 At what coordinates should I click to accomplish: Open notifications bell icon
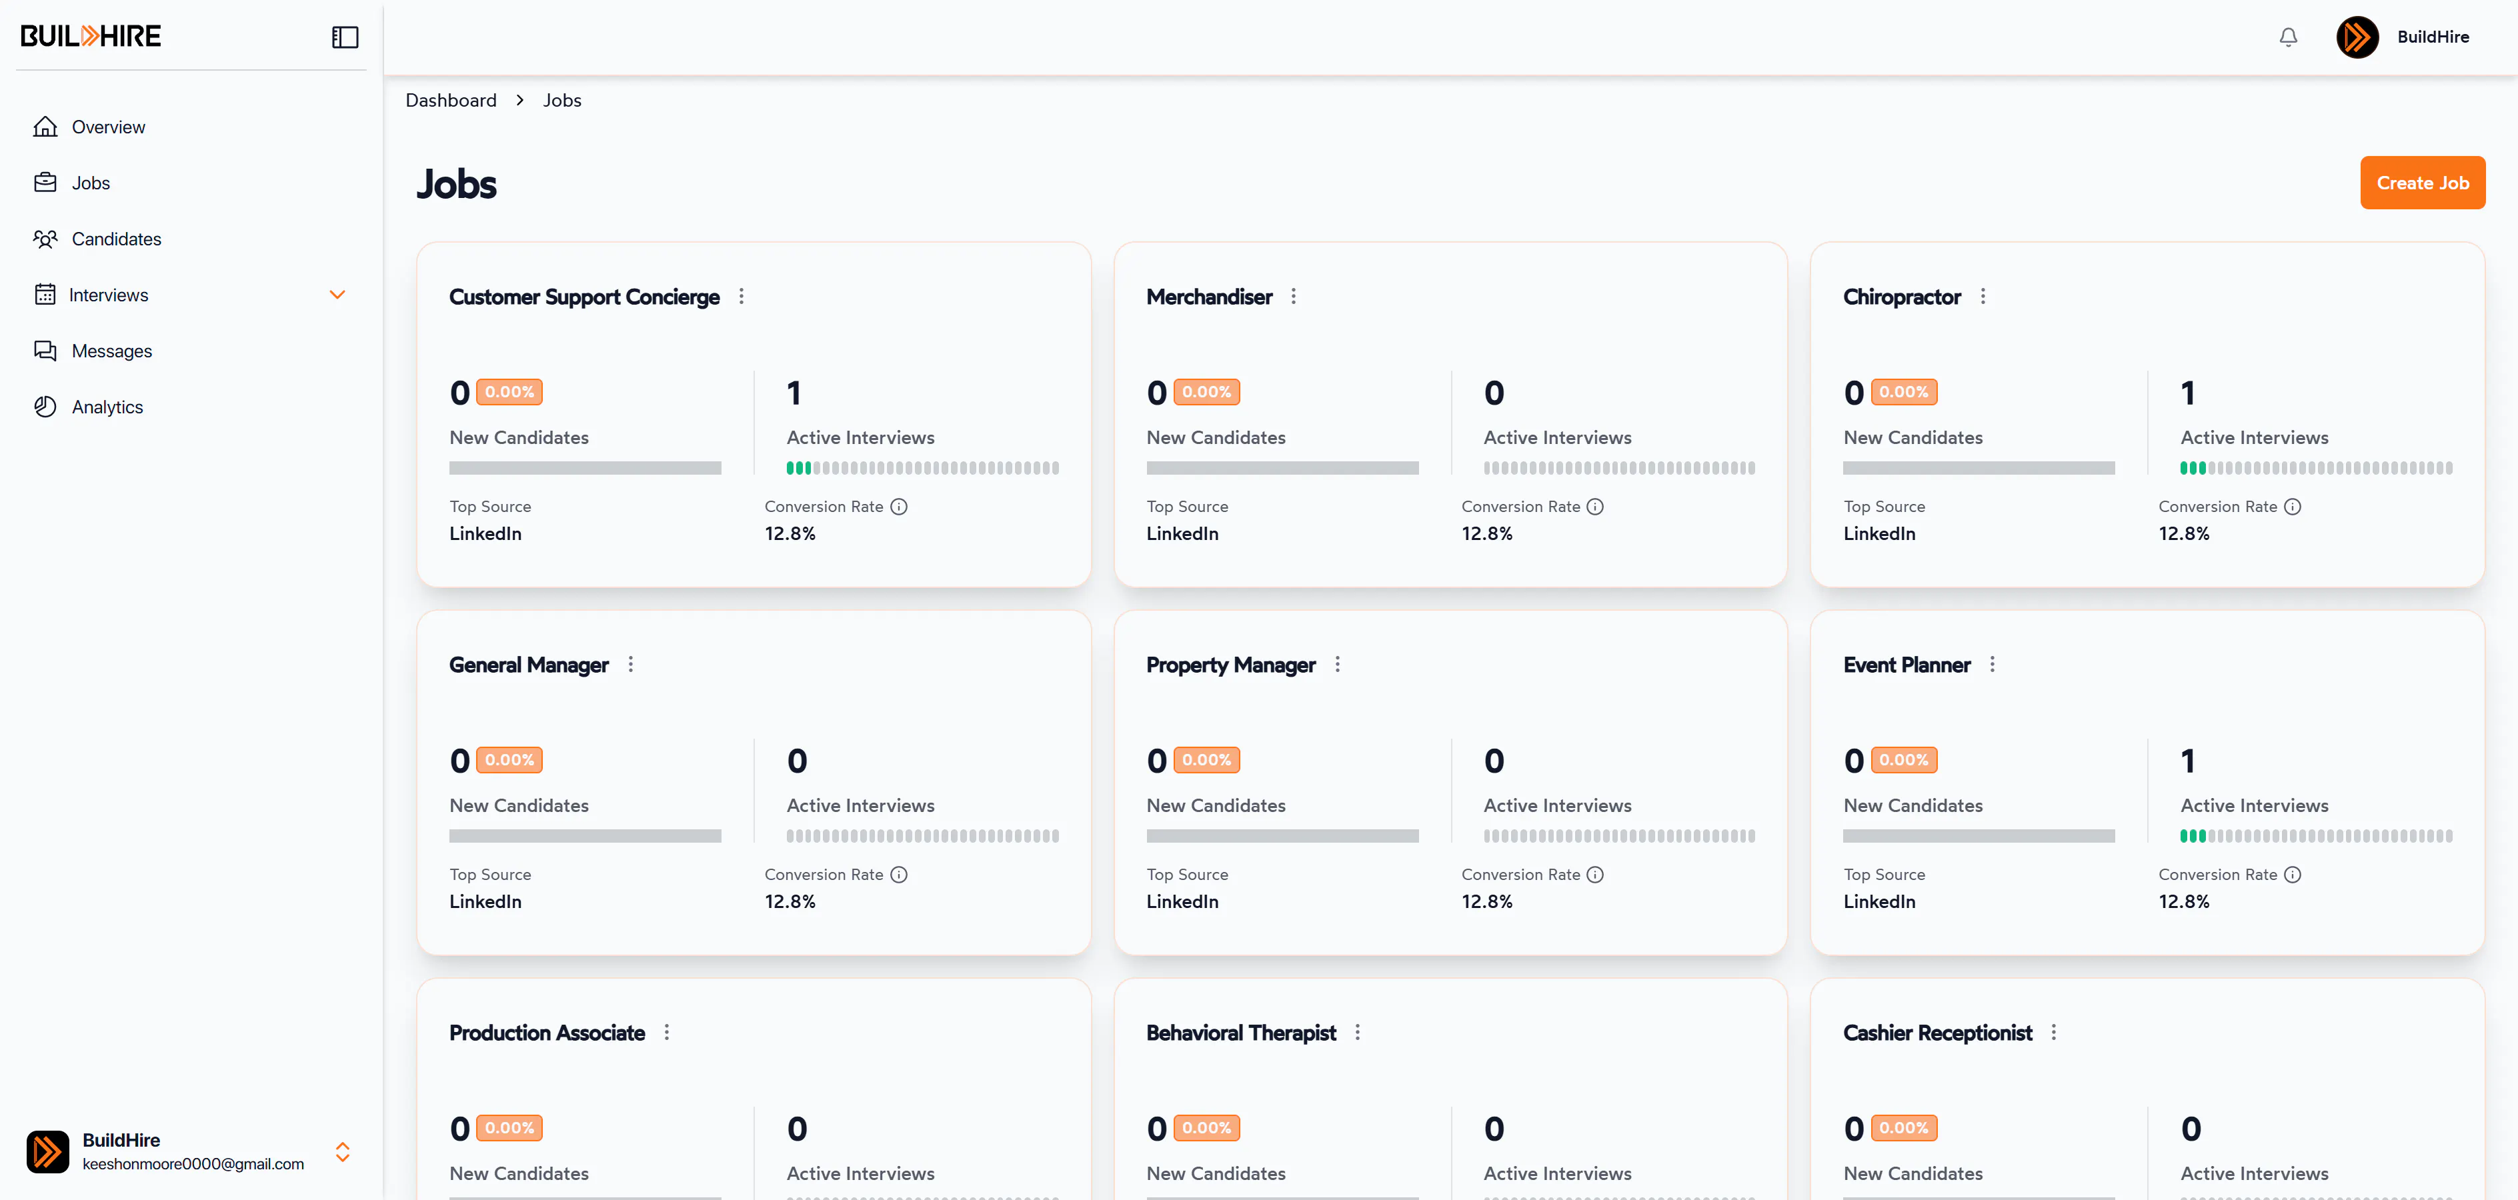pos(2289,37)
